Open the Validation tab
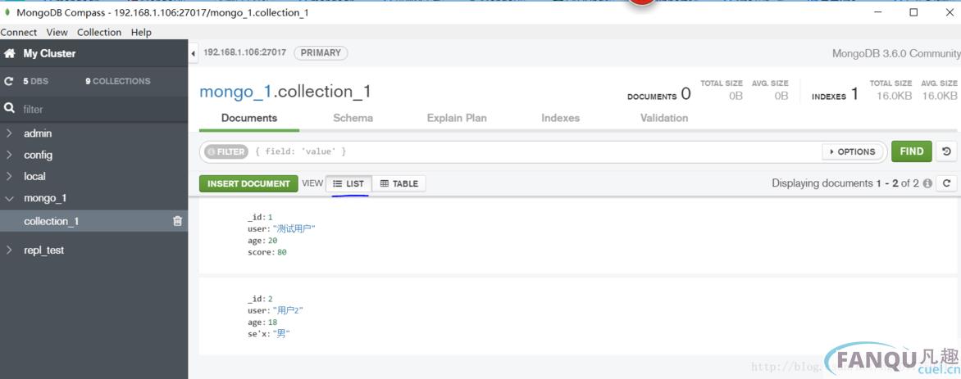 pyautogui.click(x=663, y=118)
